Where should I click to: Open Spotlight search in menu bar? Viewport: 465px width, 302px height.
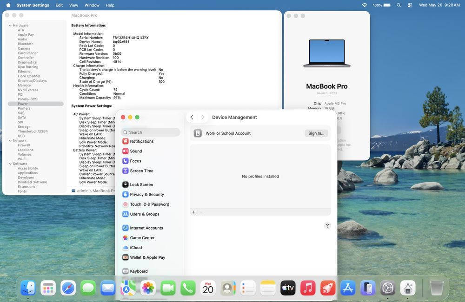coord(399,5)
